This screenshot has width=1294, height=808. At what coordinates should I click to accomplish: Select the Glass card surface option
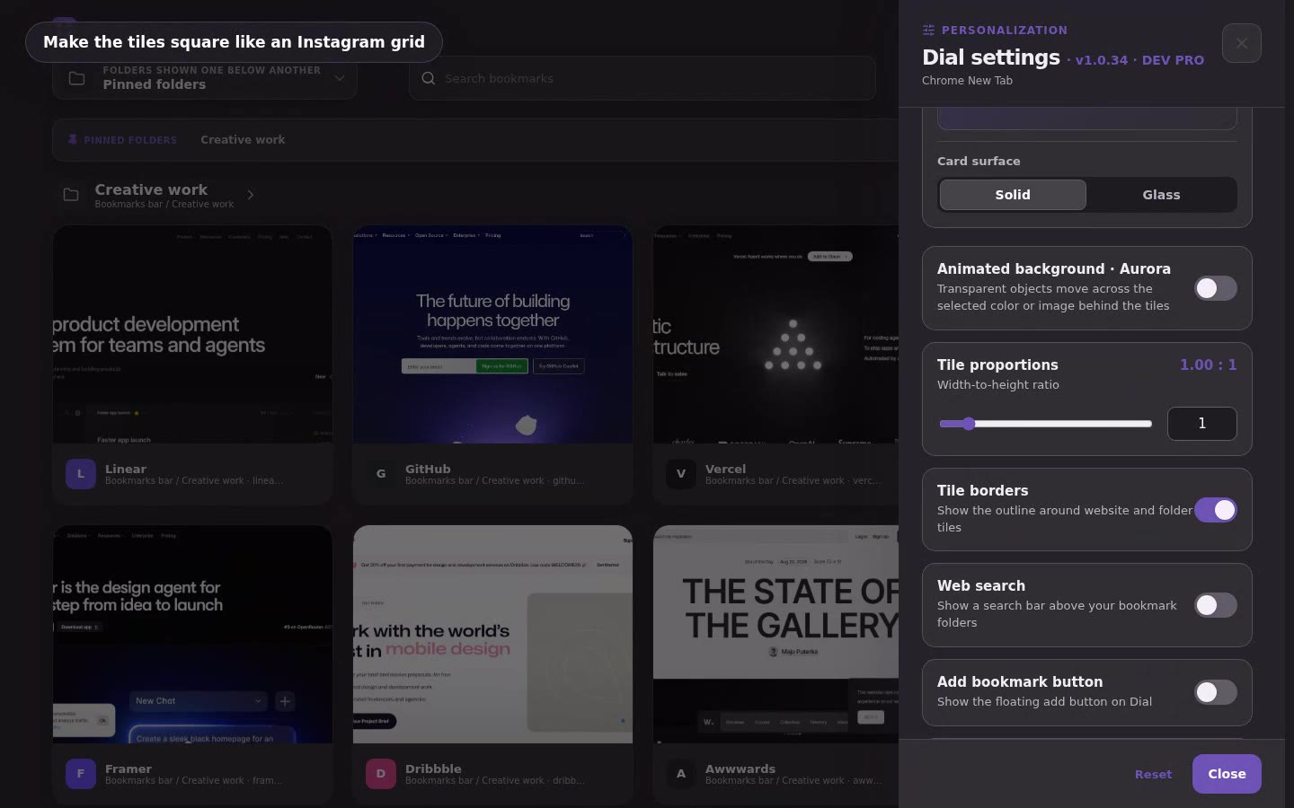click(x=1161, y=195)
